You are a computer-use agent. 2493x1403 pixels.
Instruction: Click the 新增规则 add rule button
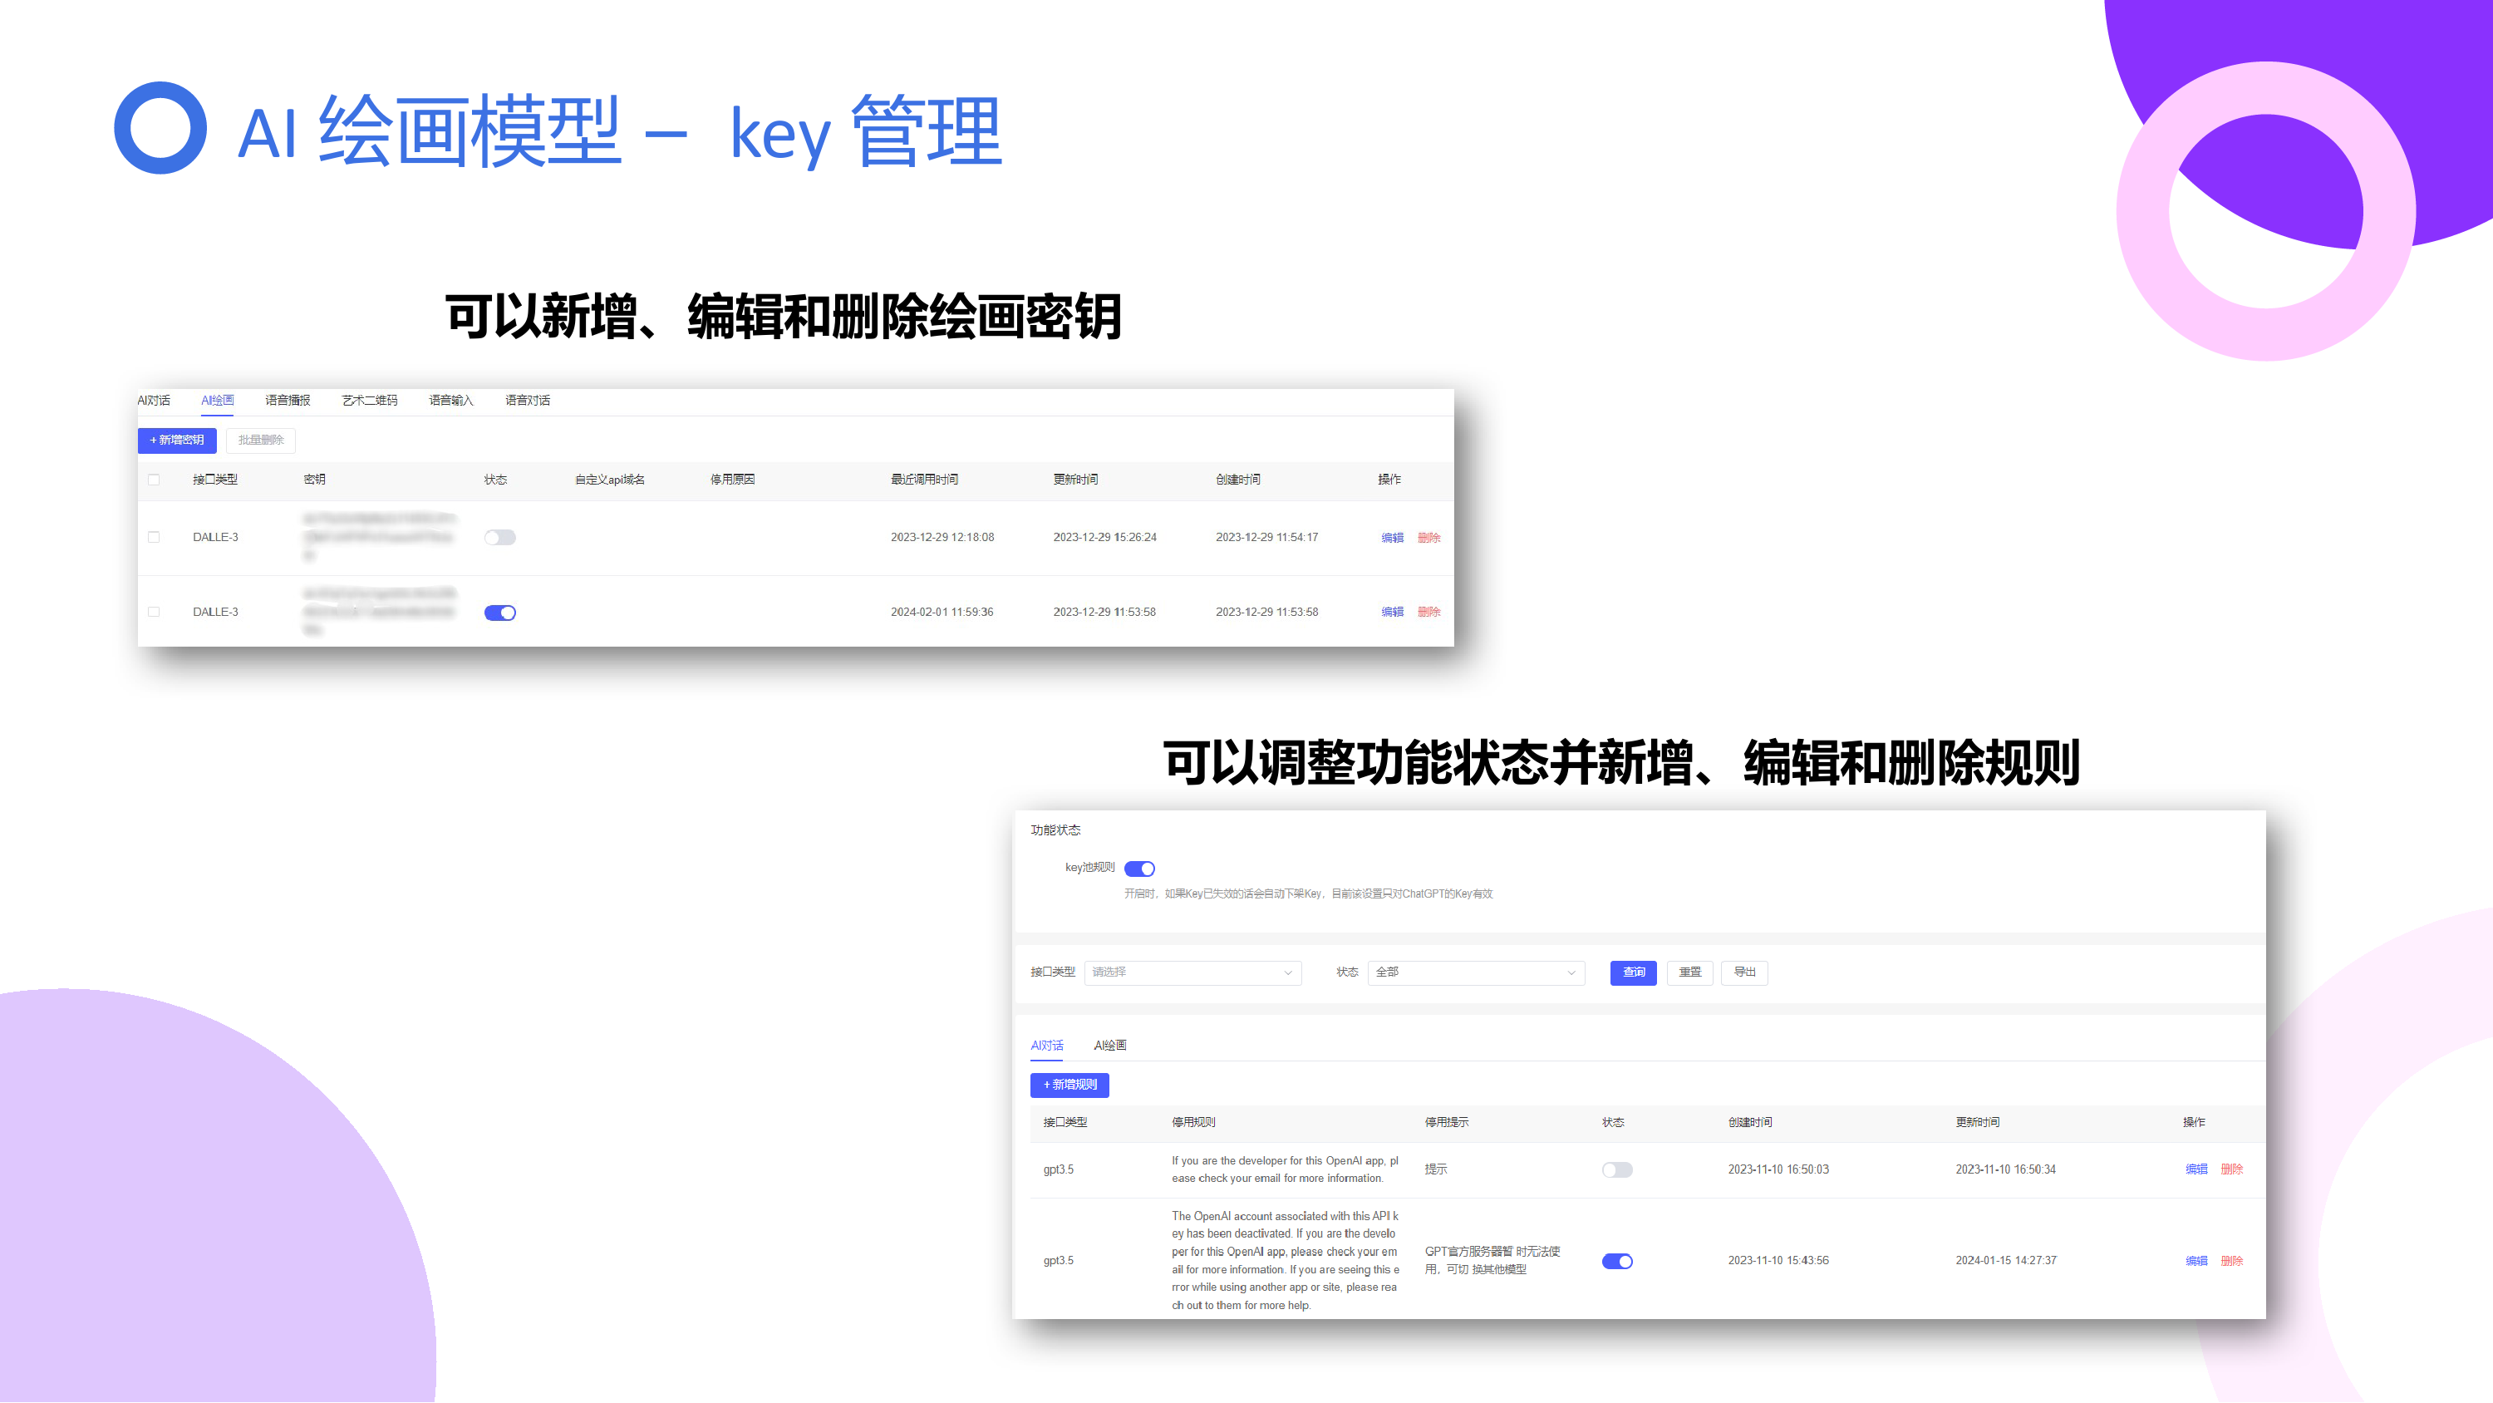(x=1069, y=1085)
